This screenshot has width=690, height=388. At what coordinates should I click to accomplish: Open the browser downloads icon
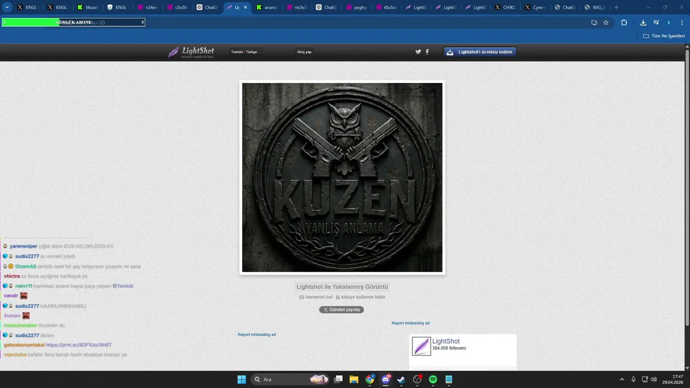[643, 23]
